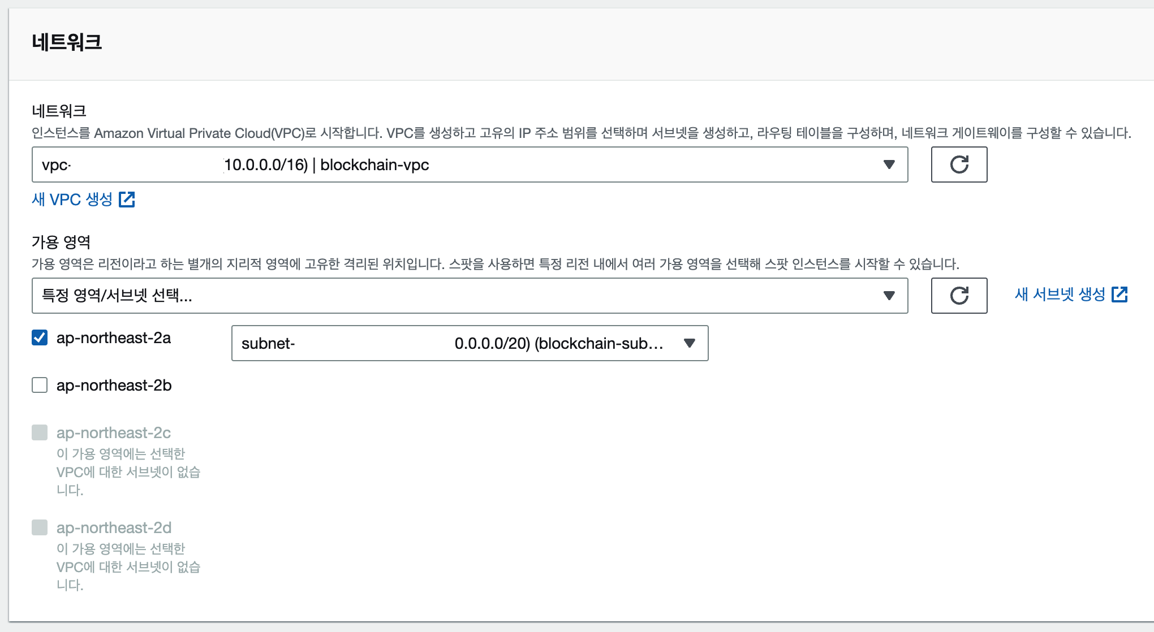The image size is (1154, 632).
Task: Click refresh icon next to availability zone dropdown
Action: [x=959, y=296]
